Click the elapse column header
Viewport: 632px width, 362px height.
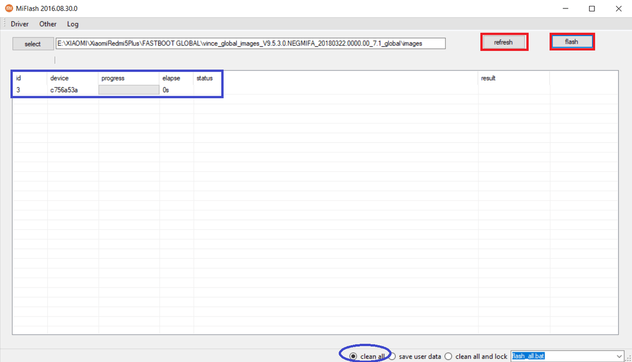pyautogui.click(x=176, y=78)
